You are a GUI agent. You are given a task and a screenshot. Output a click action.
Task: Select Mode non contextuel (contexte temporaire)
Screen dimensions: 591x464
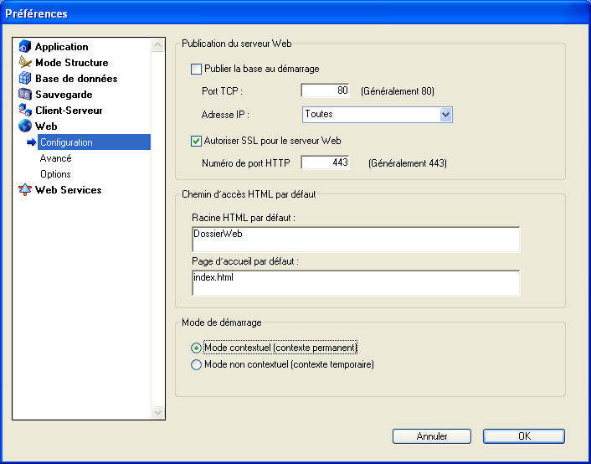pos(197,364)
